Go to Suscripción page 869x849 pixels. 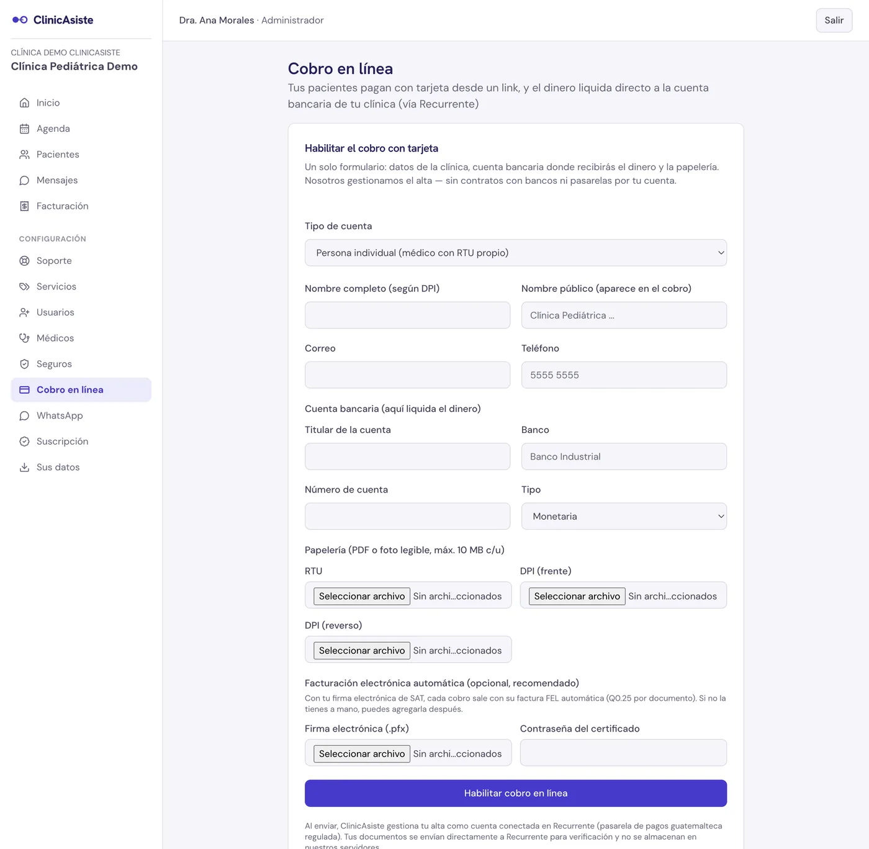[81, 442]
